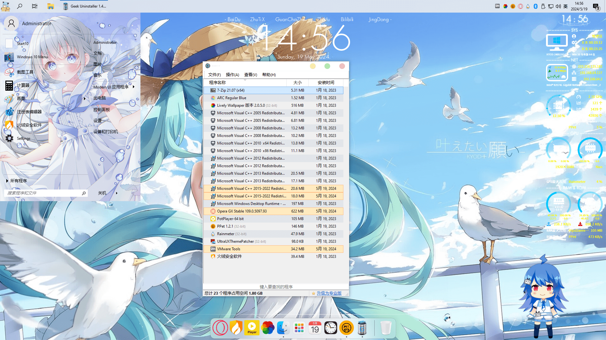This screenshot has height=340, width=606.
Task: Open the 操作(A) menu
Action: 232,75
